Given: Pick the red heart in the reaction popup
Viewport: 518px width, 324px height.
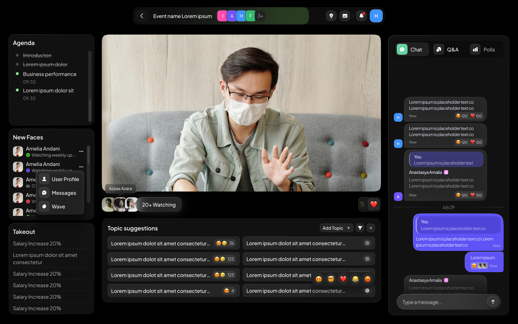Looking at the screenshot, I should 343,279.
